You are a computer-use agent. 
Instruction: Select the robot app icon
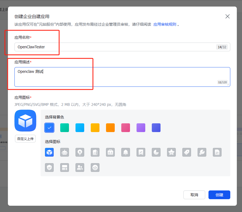(x=65, y=152)
